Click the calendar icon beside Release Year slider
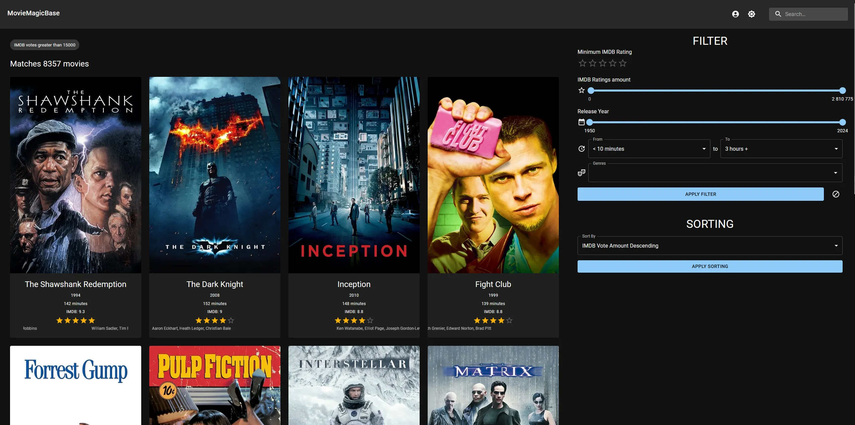Viewport: 855px width, 425px height. coord(581,122)
